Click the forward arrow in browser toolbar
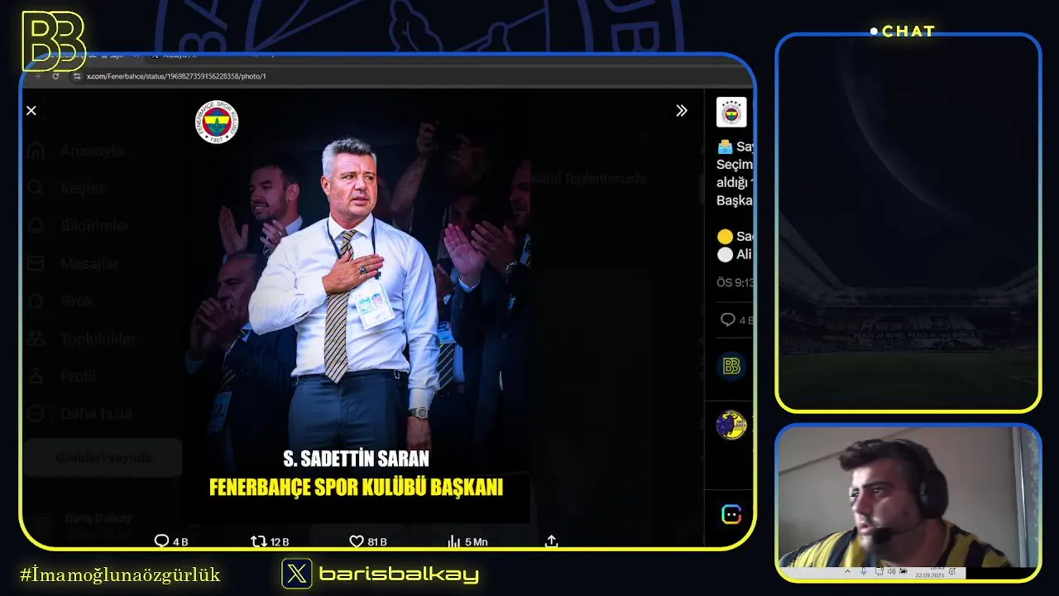1059x596 pixels. click(37, 76)
